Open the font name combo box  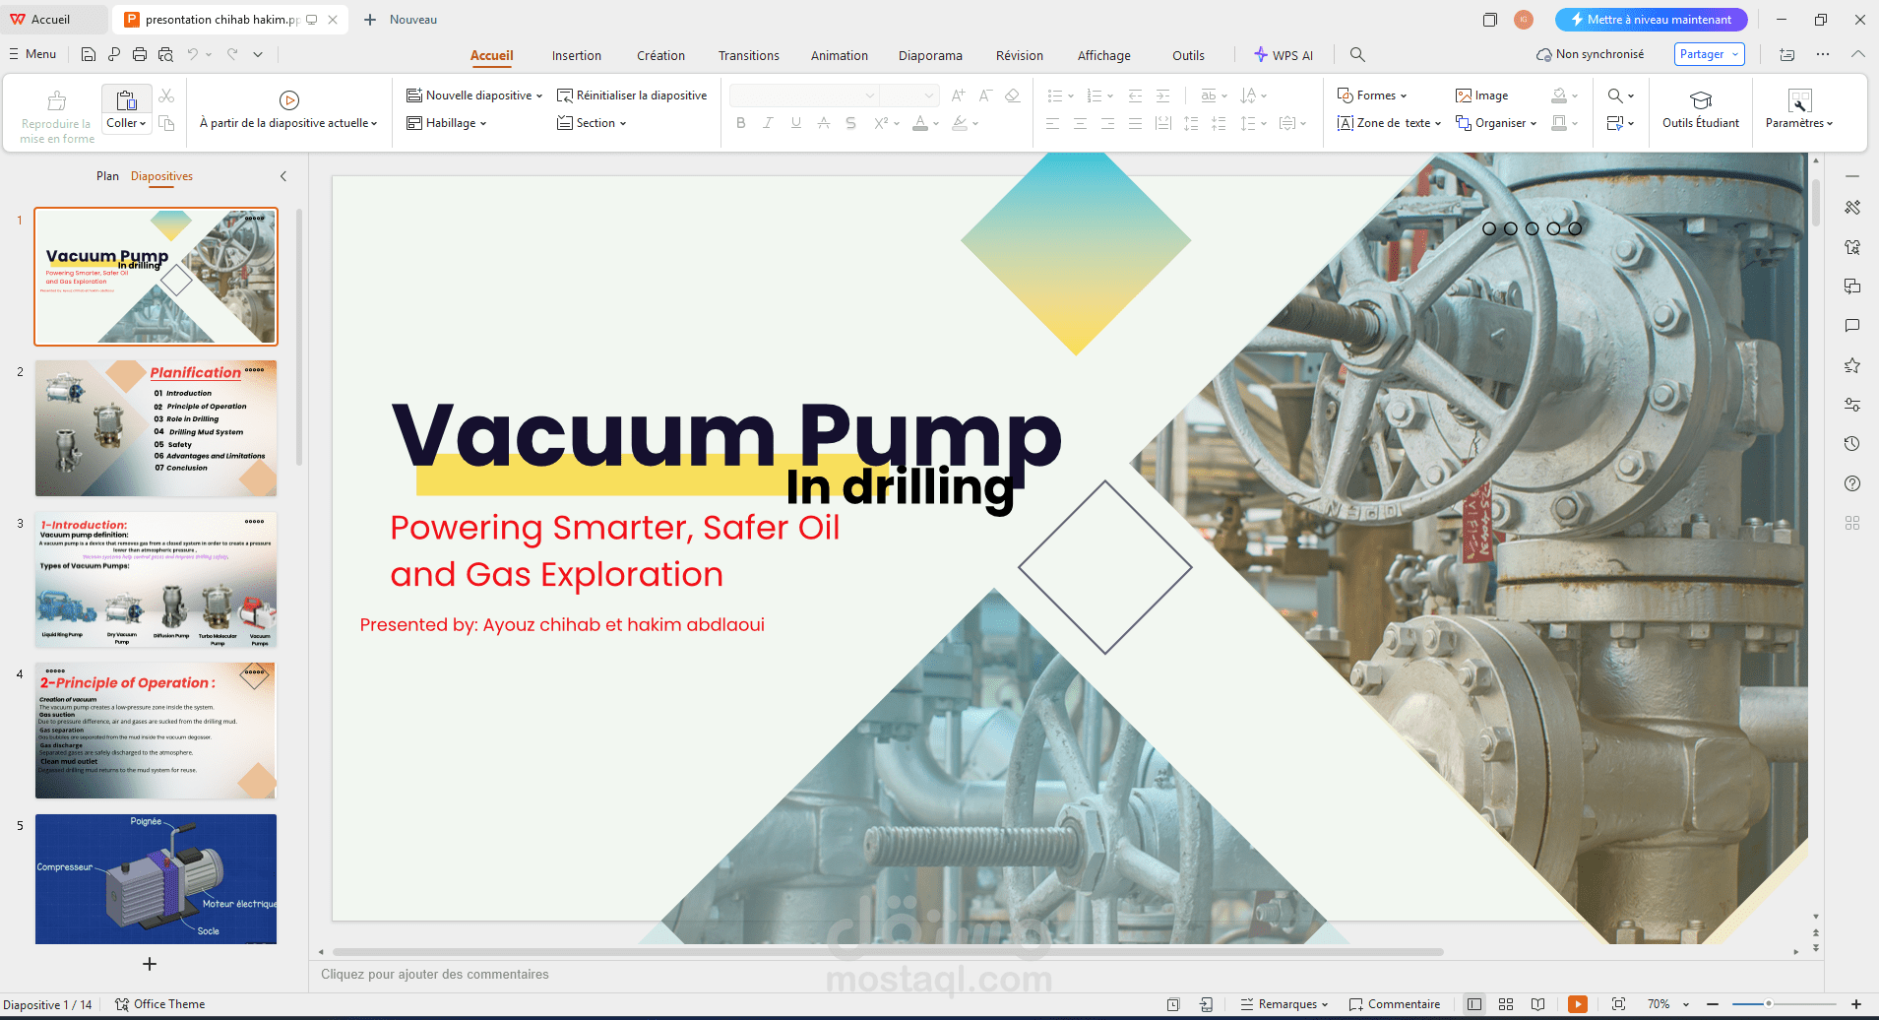pos(804,96)
